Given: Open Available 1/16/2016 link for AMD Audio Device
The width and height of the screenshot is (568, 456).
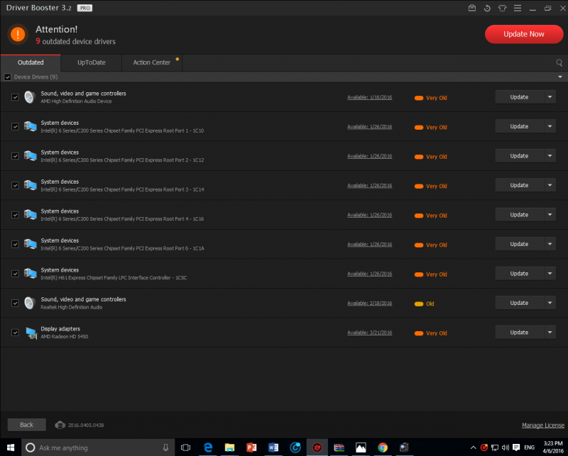Looking at the screenshot, I should pyautogui.click(x=369, y=97).
